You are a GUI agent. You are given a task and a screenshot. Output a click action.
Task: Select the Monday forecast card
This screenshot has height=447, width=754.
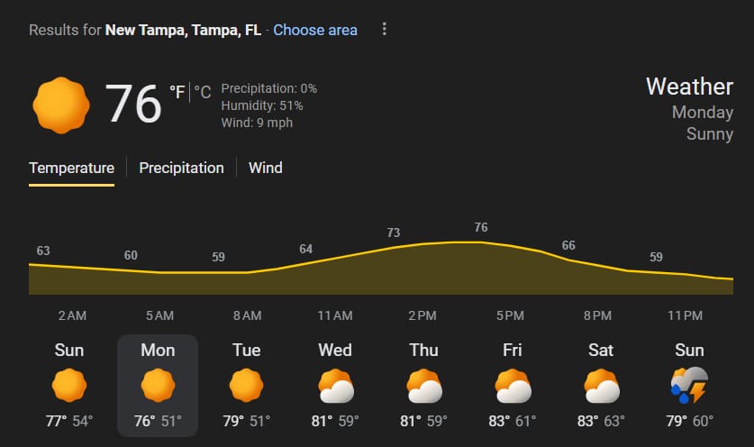click(x=158, y=385)
